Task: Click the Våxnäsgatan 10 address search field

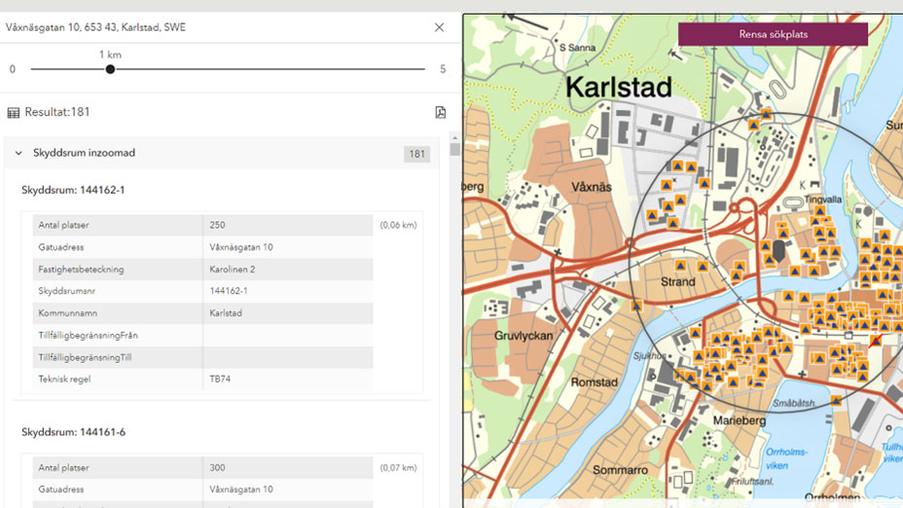Action: pyautogui.click(x=195, y=27)
